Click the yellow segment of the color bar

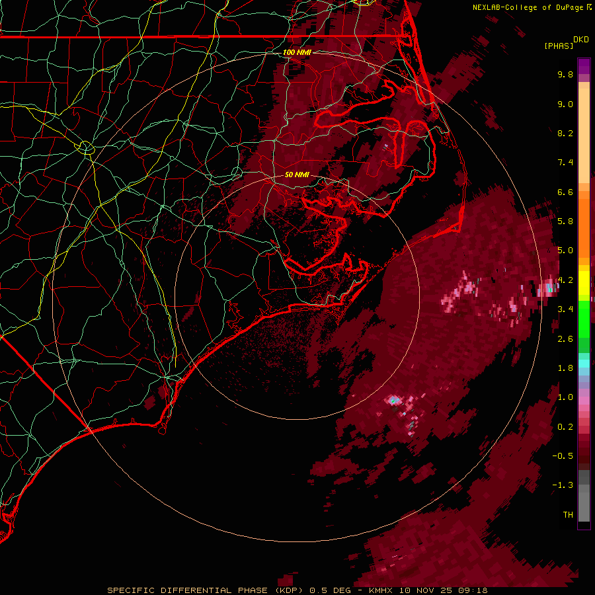[584, 283]
